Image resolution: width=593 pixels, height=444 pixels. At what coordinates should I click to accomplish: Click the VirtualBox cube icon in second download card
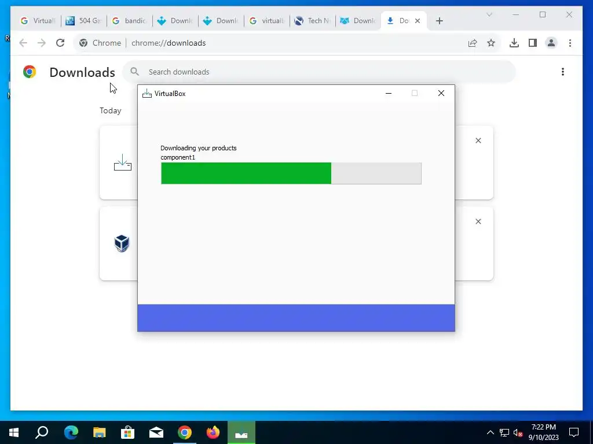click(x=122, y=243)
